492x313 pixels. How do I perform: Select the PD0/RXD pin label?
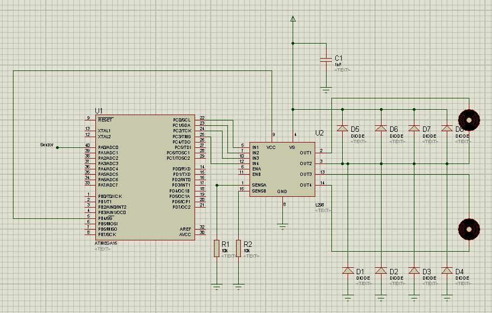pos(182,169)
